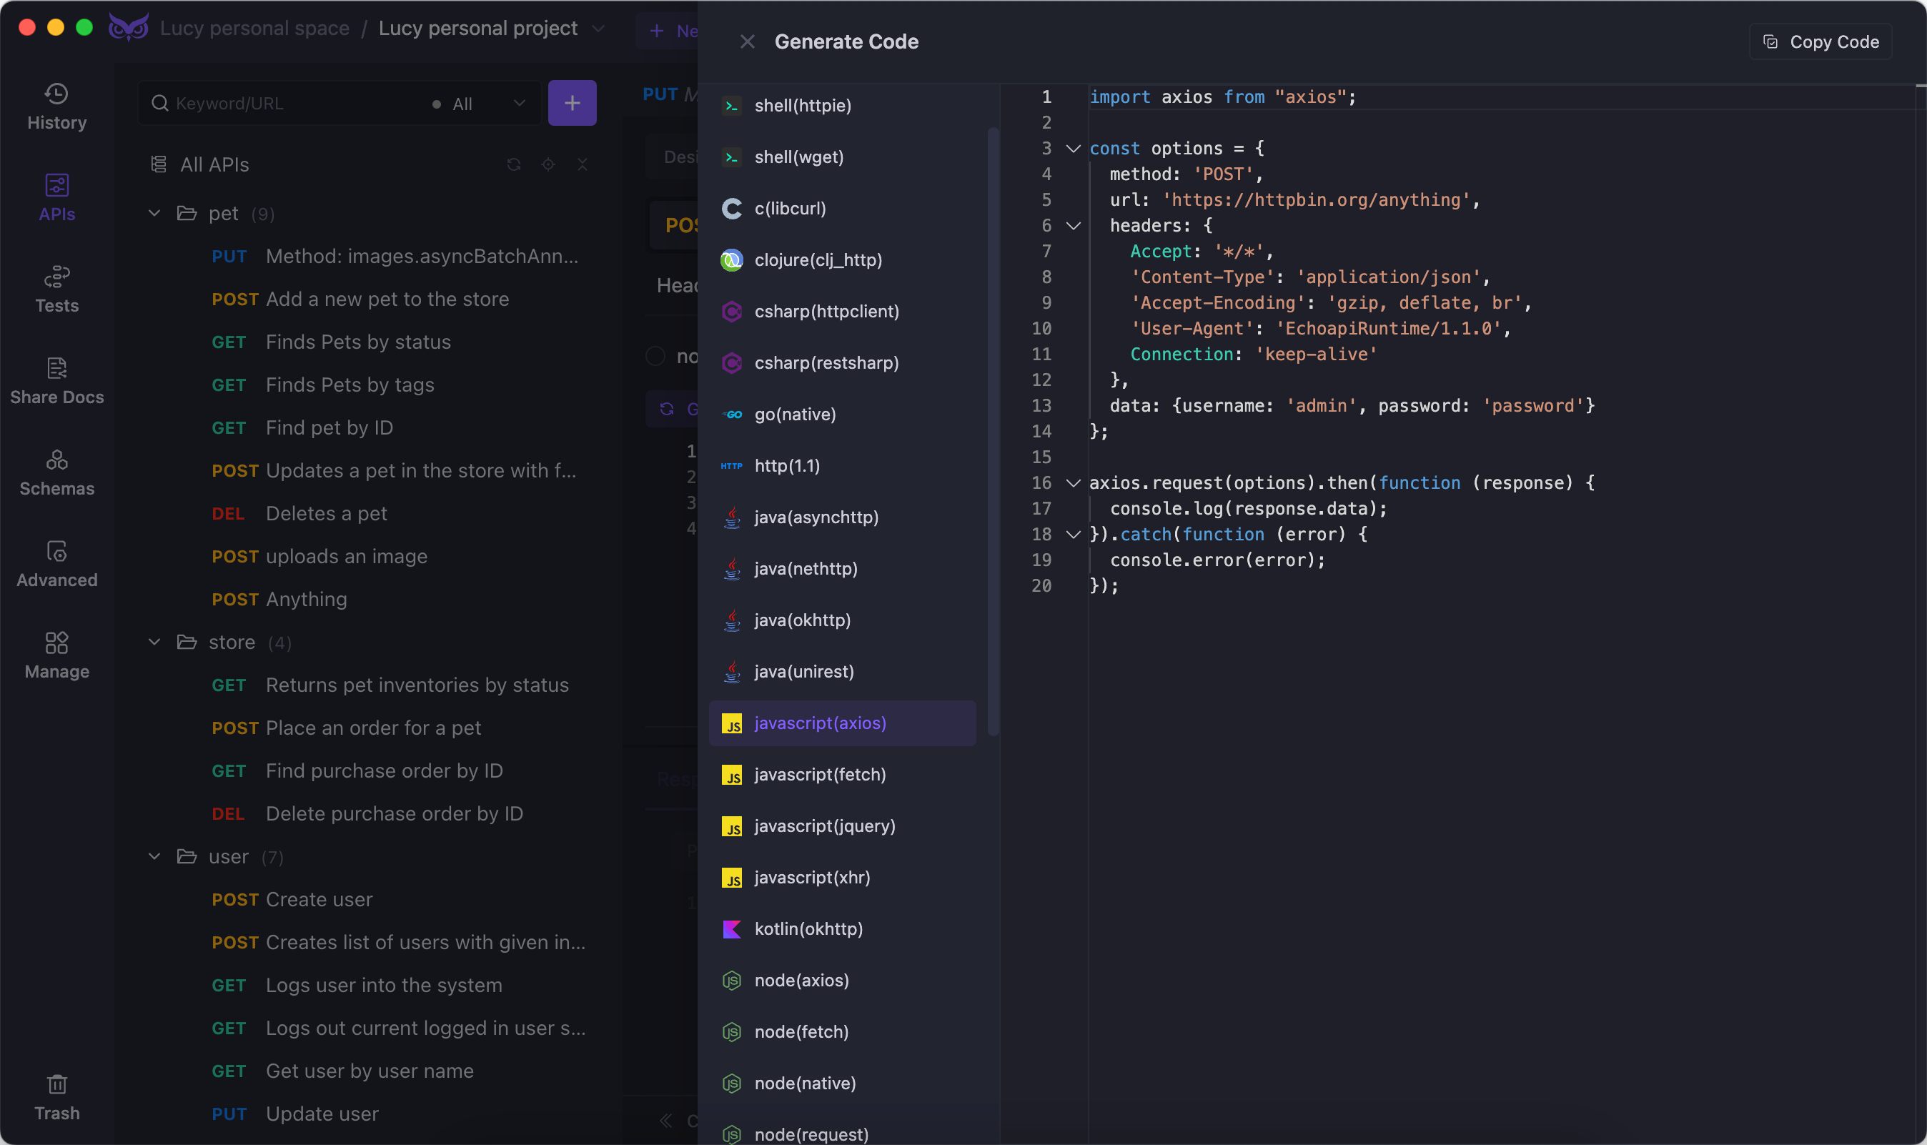Click the java(okhttp) Java icon

(x=731, y=620)
